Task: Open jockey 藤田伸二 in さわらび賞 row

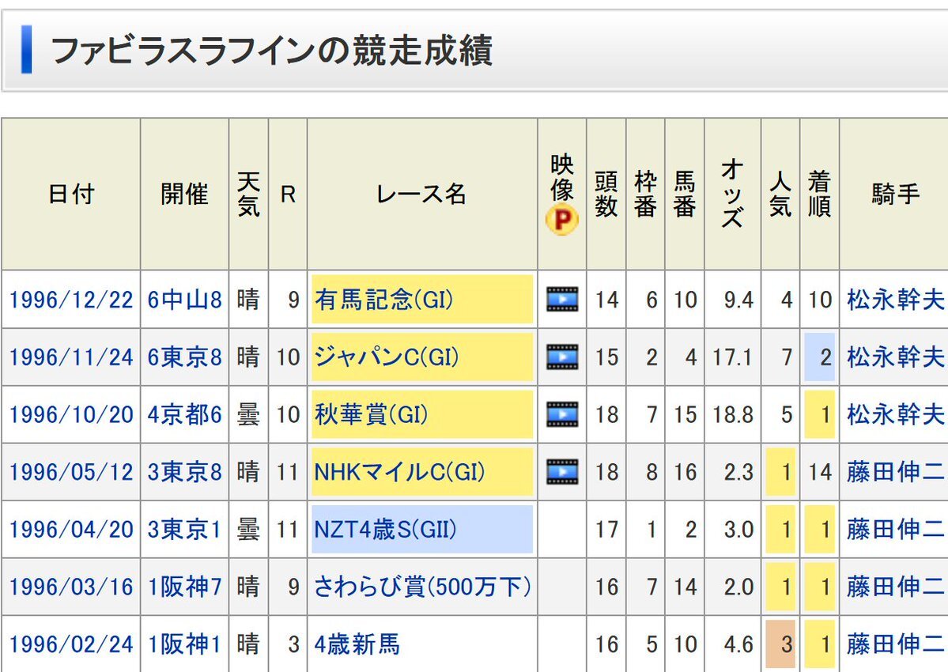Action: [x=895, y=586]
